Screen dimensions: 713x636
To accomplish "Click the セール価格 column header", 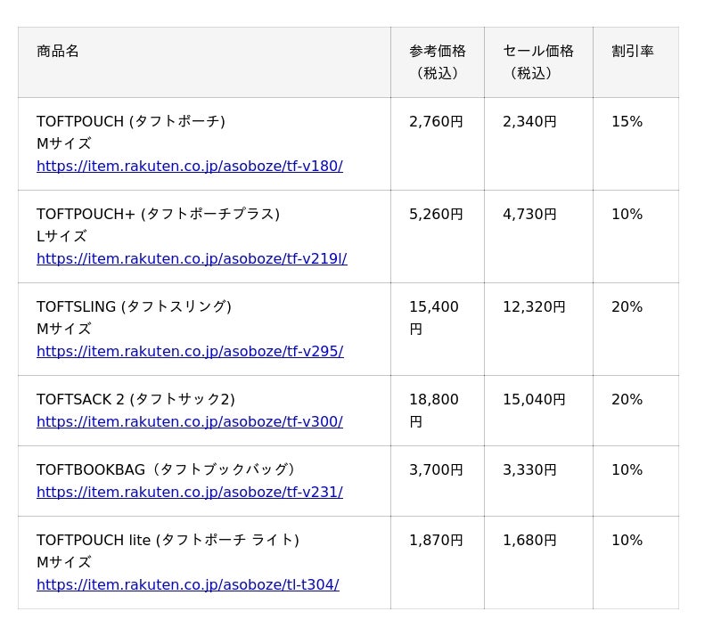I will coord(538,61).
